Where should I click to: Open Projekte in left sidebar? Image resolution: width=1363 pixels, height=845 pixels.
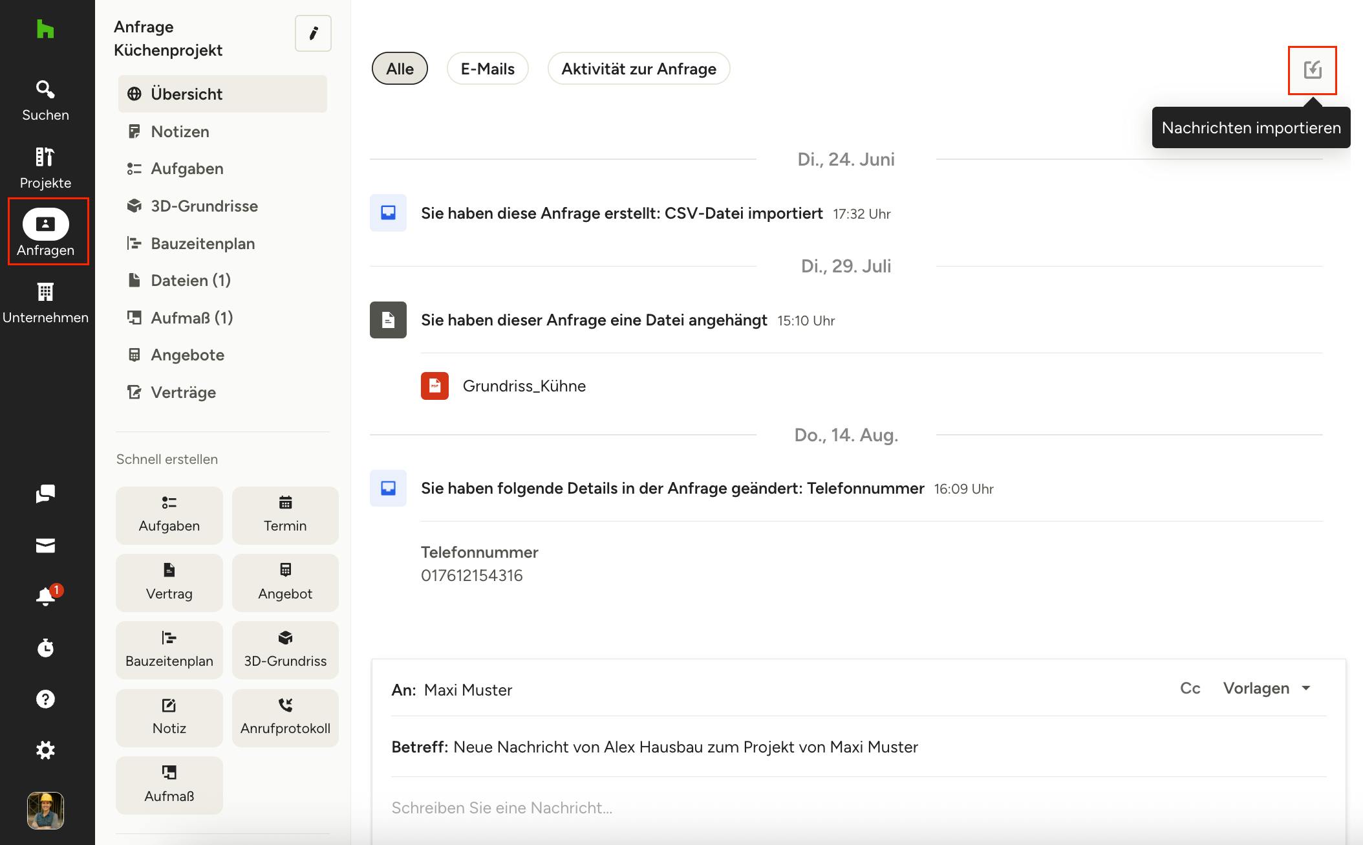(x=45, y=168)
